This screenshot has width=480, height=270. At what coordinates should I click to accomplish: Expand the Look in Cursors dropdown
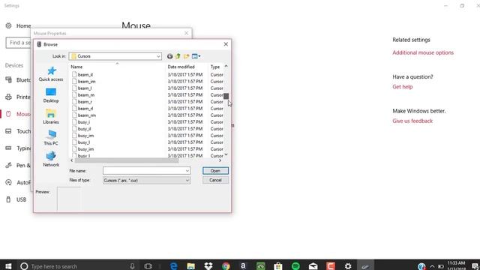pyautogui.click(x=158, y=56)
